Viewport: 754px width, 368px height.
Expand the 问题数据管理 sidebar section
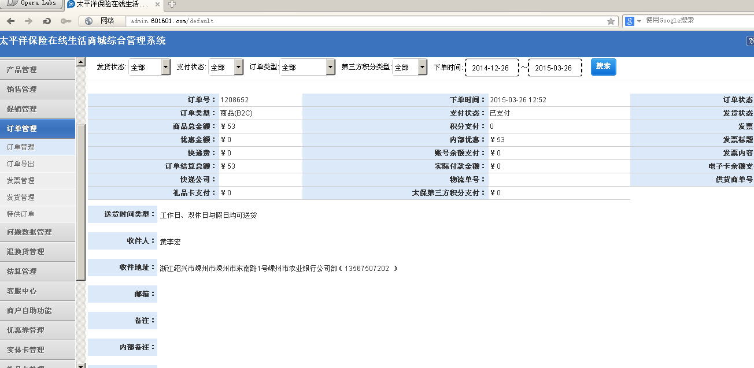tap(38, 232)
